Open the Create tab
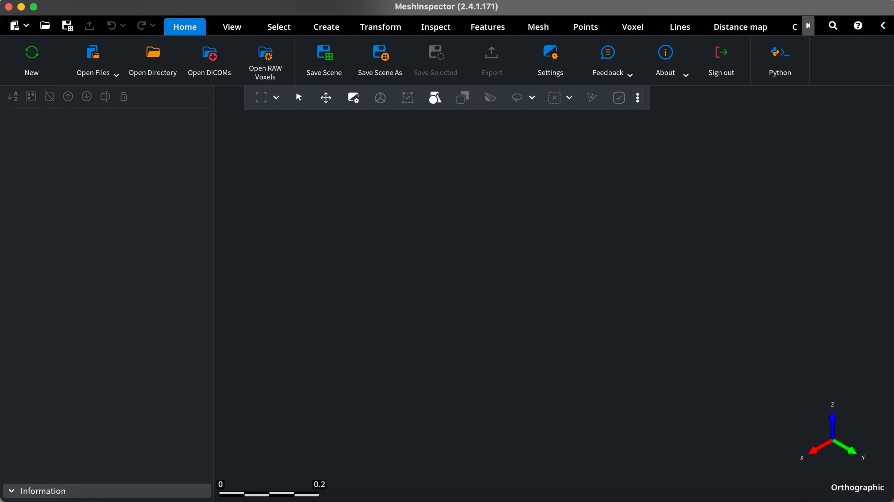The width and height of the screenshot is (894, 502). click(326, 27)
